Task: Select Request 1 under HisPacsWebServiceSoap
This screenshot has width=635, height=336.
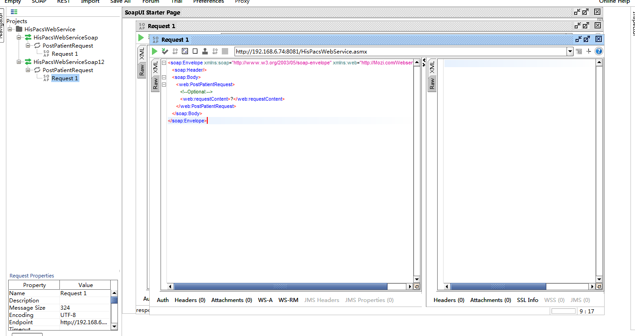Action: 65,54
